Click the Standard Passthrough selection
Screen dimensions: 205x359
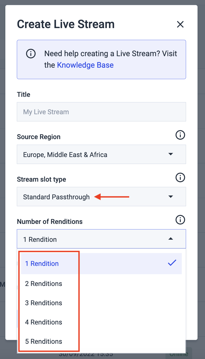pos(56,197)
